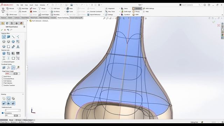The image size is (224, 126).
Task: Click the red Delete tool
Action: click(x=34, y=12)
